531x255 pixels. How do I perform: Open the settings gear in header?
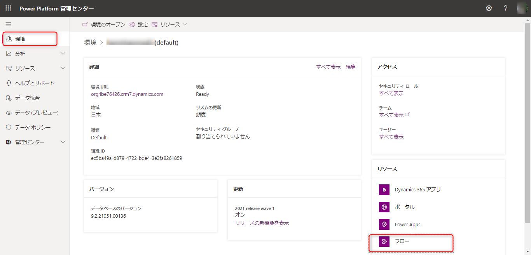489,8
